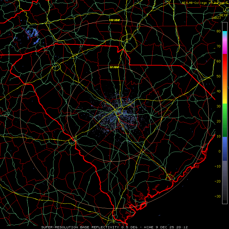
Task: Click the [dBZ] unit label
Action: point(216,18)
